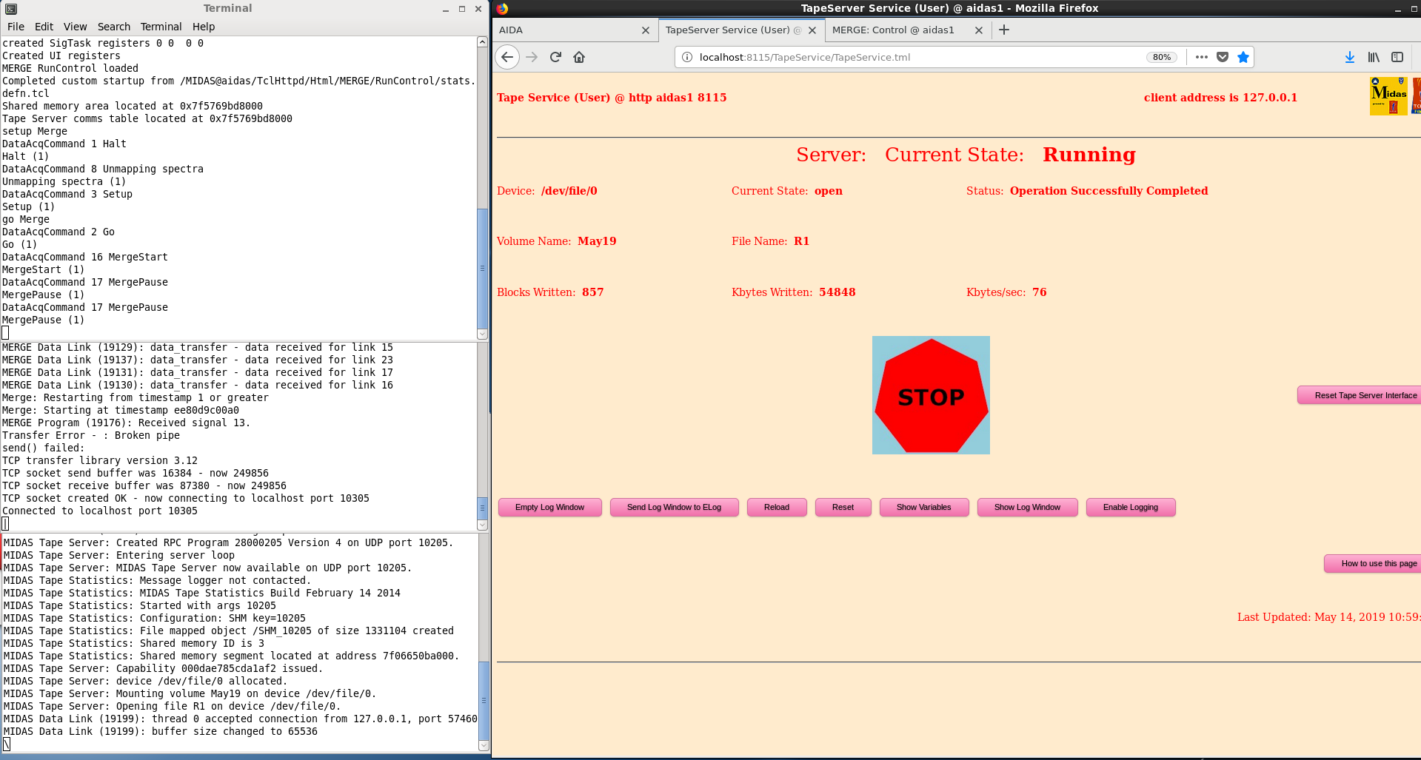1421x760 pixels.
Task: Open the Terminal menu in menu bar
Action: (161, 27)
